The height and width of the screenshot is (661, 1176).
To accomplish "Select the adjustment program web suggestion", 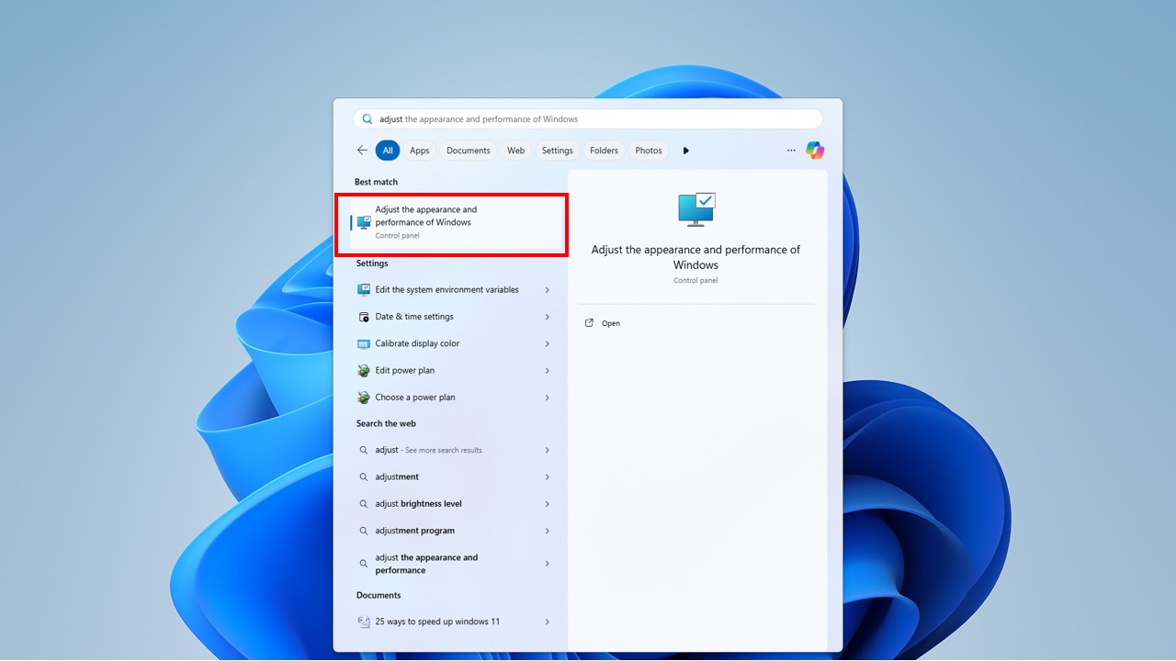I will (414, 531).
